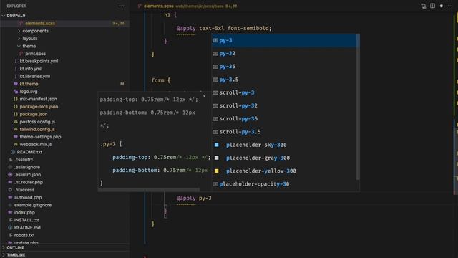Open .csslintrc file
This screenshot has height=258, width=458.
click(24, 160)
